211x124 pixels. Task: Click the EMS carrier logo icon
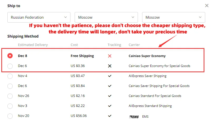click(134, 116)
